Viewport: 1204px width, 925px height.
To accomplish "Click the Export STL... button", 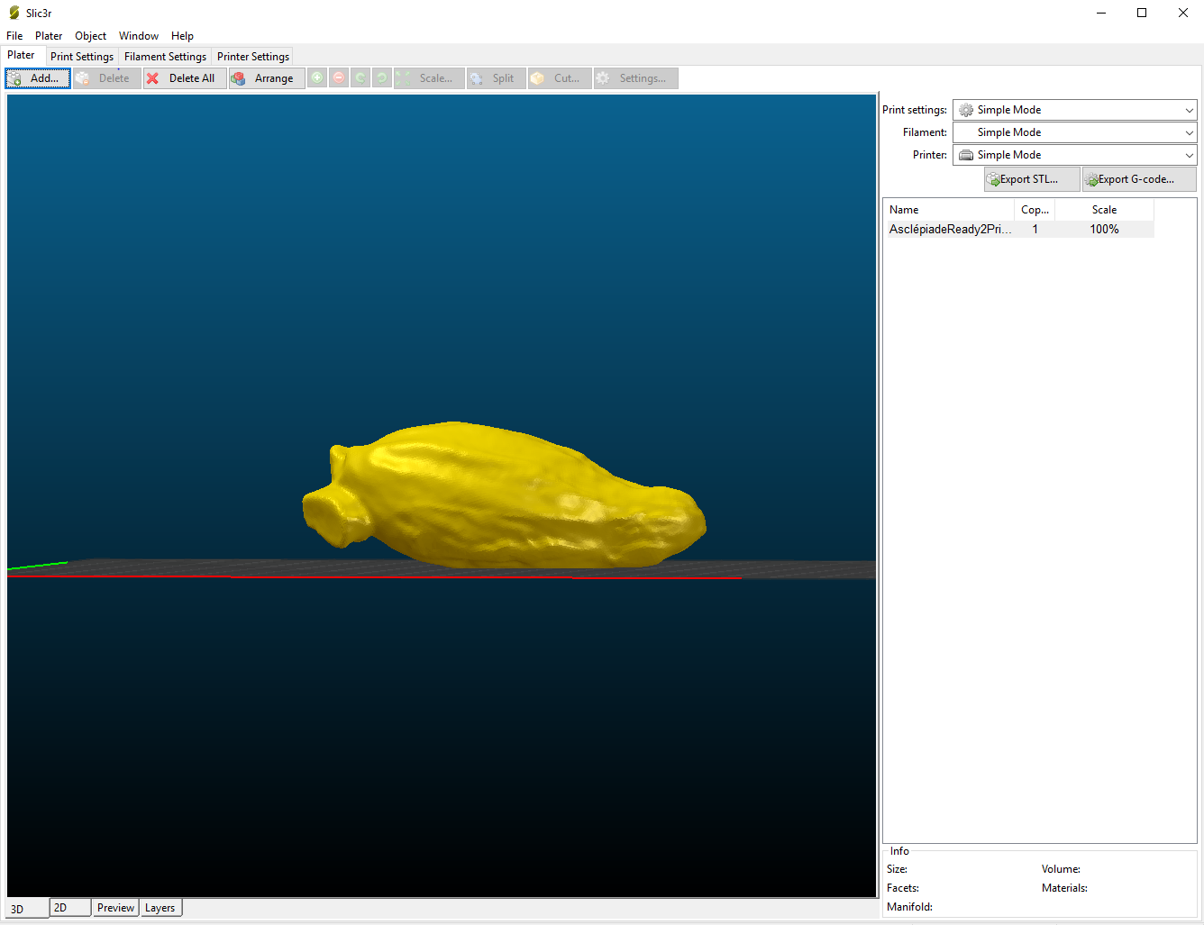I will pyautogui.click(x=1032, y=179).
